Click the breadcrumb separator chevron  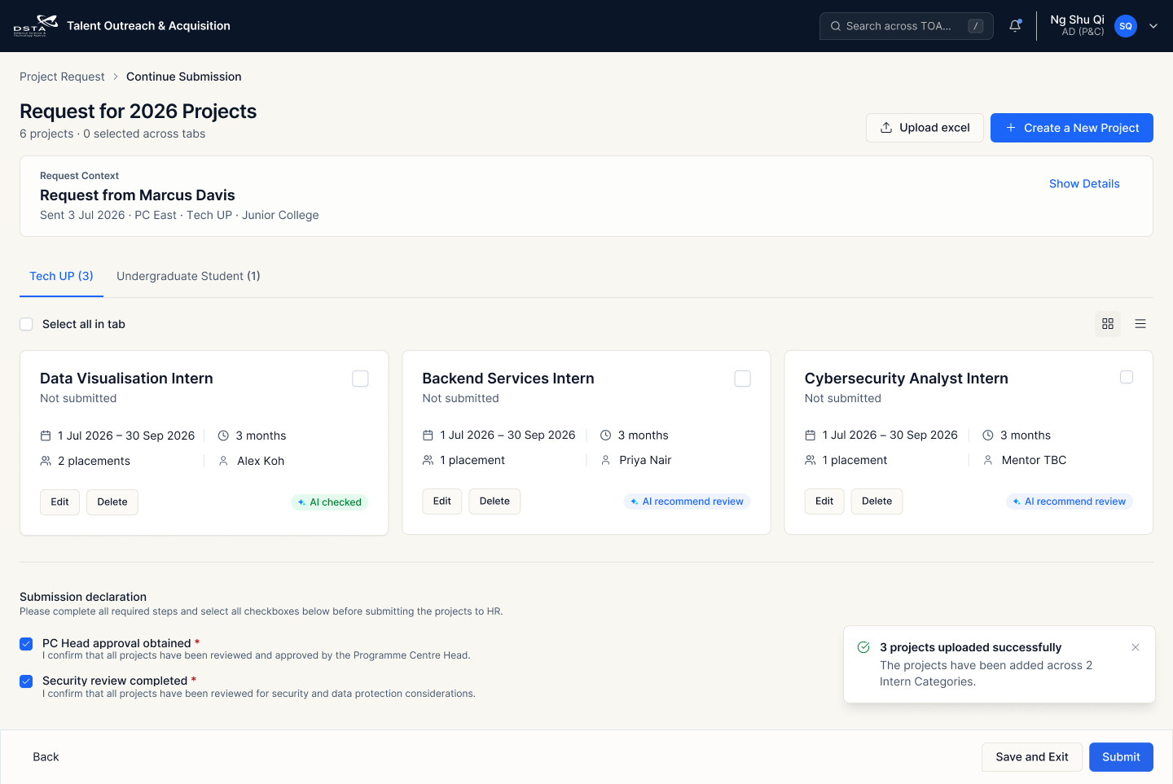(x=116, y=77)
